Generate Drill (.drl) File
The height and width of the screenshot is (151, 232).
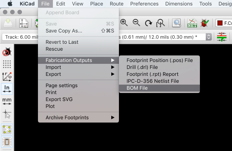pos(159,67)
